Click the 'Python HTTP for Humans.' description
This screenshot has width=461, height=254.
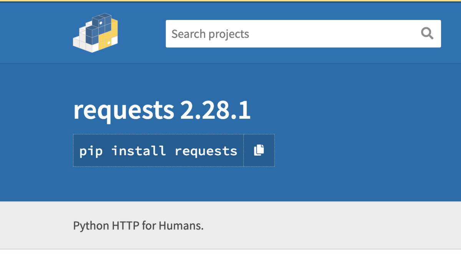[x=138, y=226]
